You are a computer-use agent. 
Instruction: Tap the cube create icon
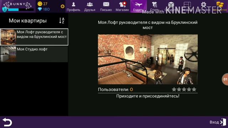[171, 5]
